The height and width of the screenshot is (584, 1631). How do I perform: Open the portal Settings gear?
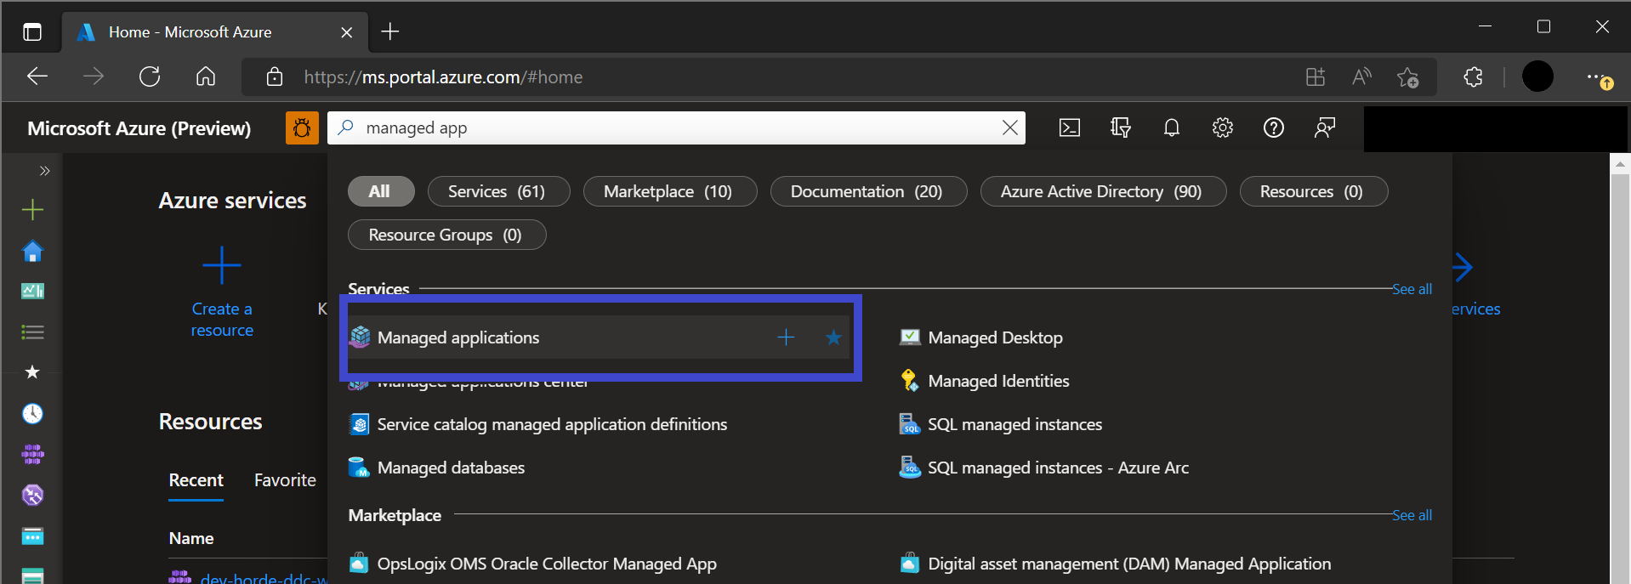point(1223,128)
